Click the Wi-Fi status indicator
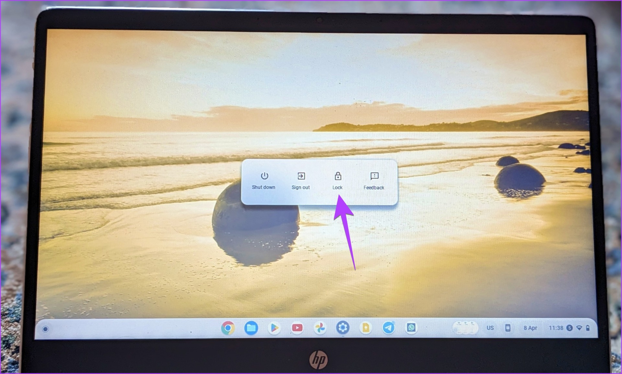622x374 pixels. pos(580,328)
